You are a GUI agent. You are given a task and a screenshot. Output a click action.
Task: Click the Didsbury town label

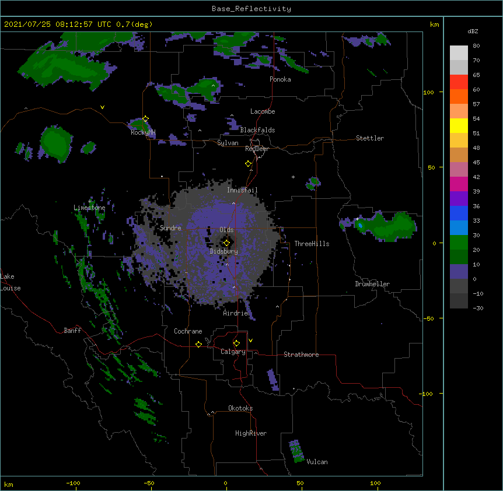[224, 251]
